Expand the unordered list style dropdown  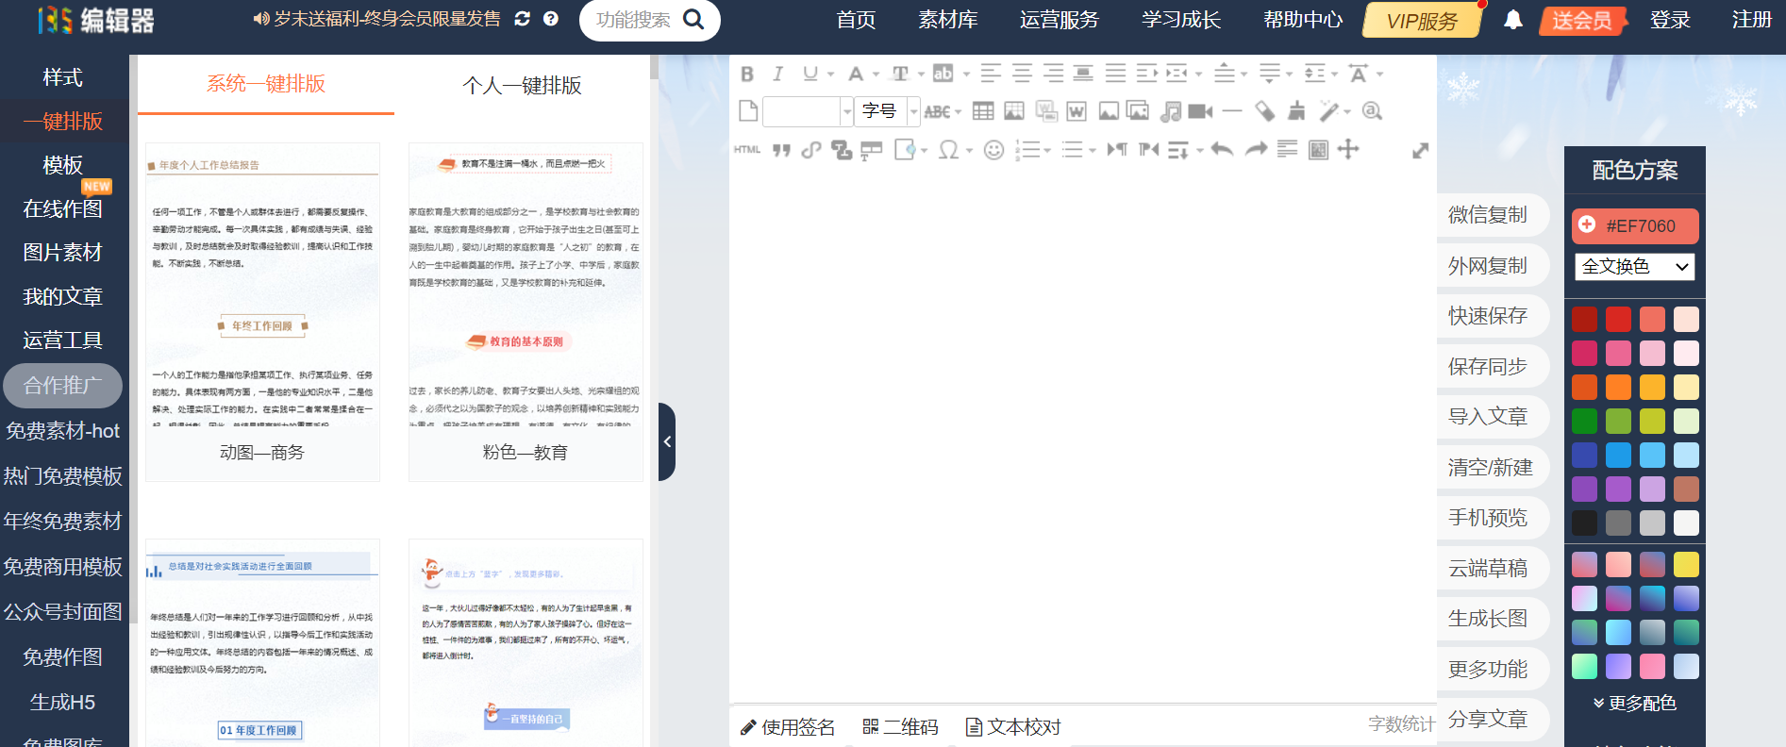[1093, 151]
